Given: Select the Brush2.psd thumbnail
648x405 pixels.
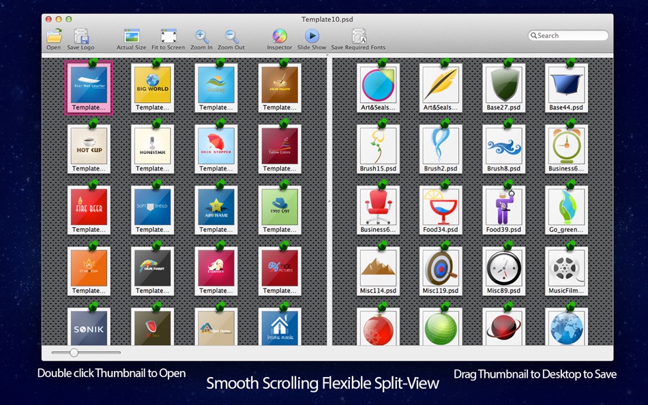Looking at the screenshot, I should tap(441, 149).
